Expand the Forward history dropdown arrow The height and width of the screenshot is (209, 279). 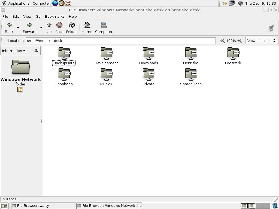point(41,27)
